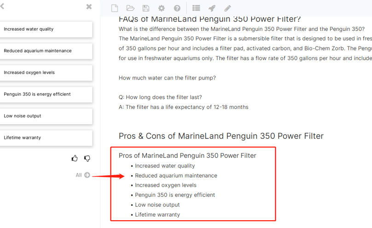
Task: Select the pencil edit icon
Action: 227,8
